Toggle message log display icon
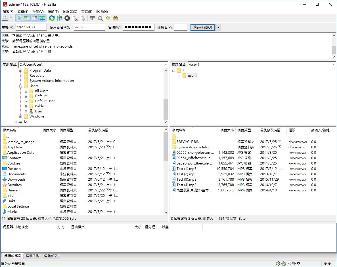This screenshot has width=337, height=267. pos(19,18)
